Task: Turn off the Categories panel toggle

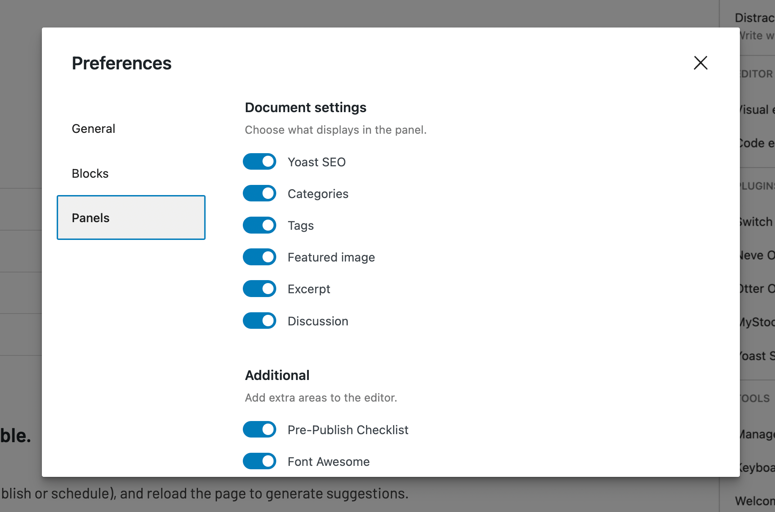Action: click(x=259, y=193)
